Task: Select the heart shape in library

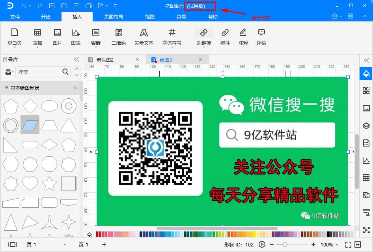Action: pos(30,183)
